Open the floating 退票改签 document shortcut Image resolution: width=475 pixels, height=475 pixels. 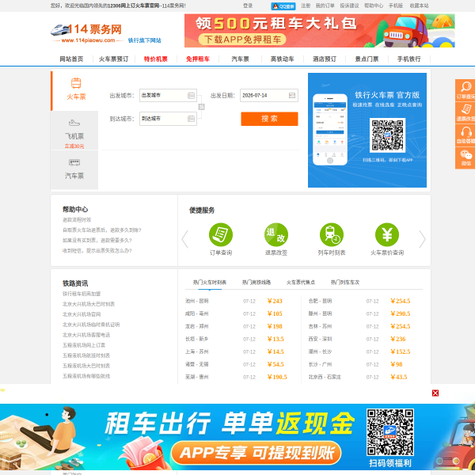[x=465, y=112]
